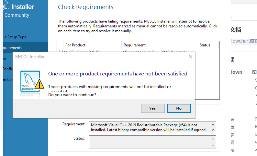Select the 'Setup Type' step in sidebar
This screenshot has width=257, height=156.
point(16,37)
